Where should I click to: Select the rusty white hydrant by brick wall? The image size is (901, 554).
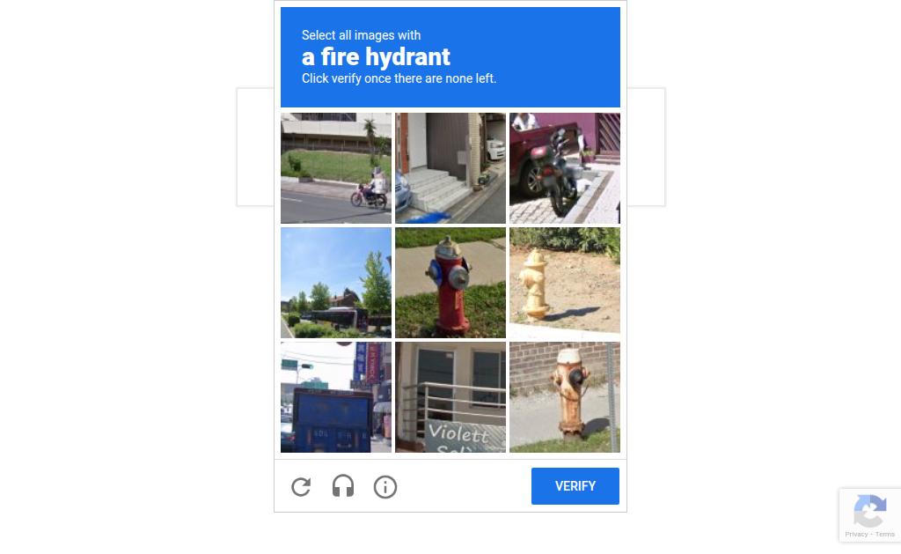pos(565,397)
